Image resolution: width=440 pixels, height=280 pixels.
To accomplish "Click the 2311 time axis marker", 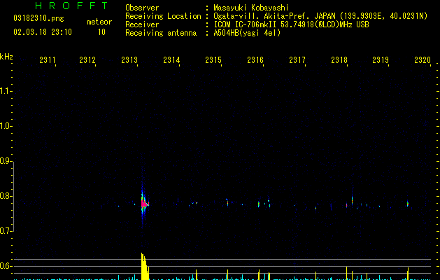I will tap(48, 59).
